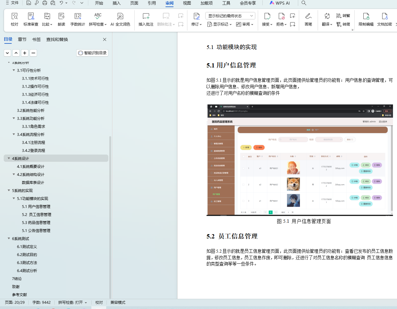Open the 审阅 reviewing pane button

coord(245,24)
